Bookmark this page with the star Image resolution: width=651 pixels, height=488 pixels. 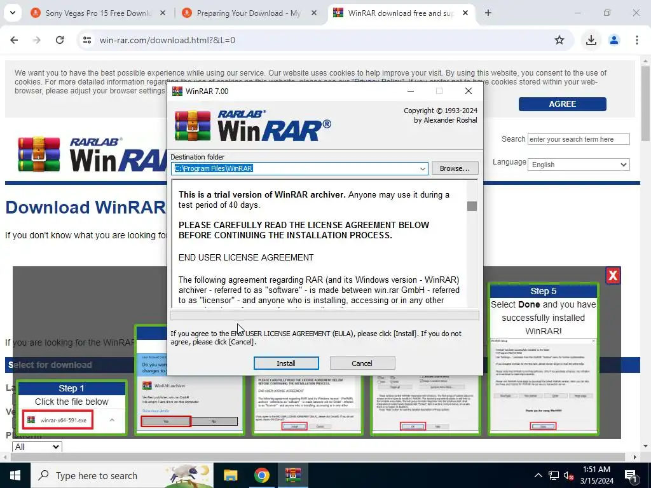[x=559, y=40]
